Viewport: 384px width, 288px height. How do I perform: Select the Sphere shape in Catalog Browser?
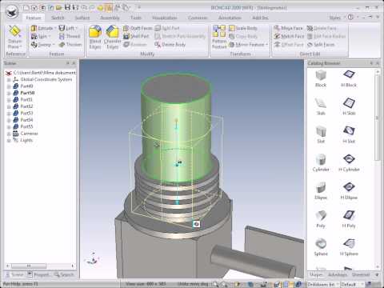[321, 247]
